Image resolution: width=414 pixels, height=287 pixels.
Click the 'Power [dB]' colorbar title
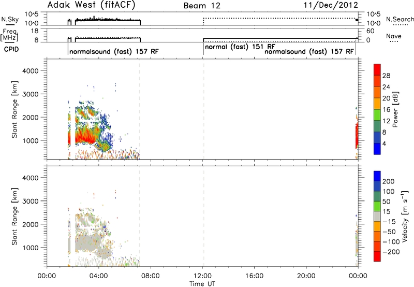pyautogui.click(x=395, y=110)
